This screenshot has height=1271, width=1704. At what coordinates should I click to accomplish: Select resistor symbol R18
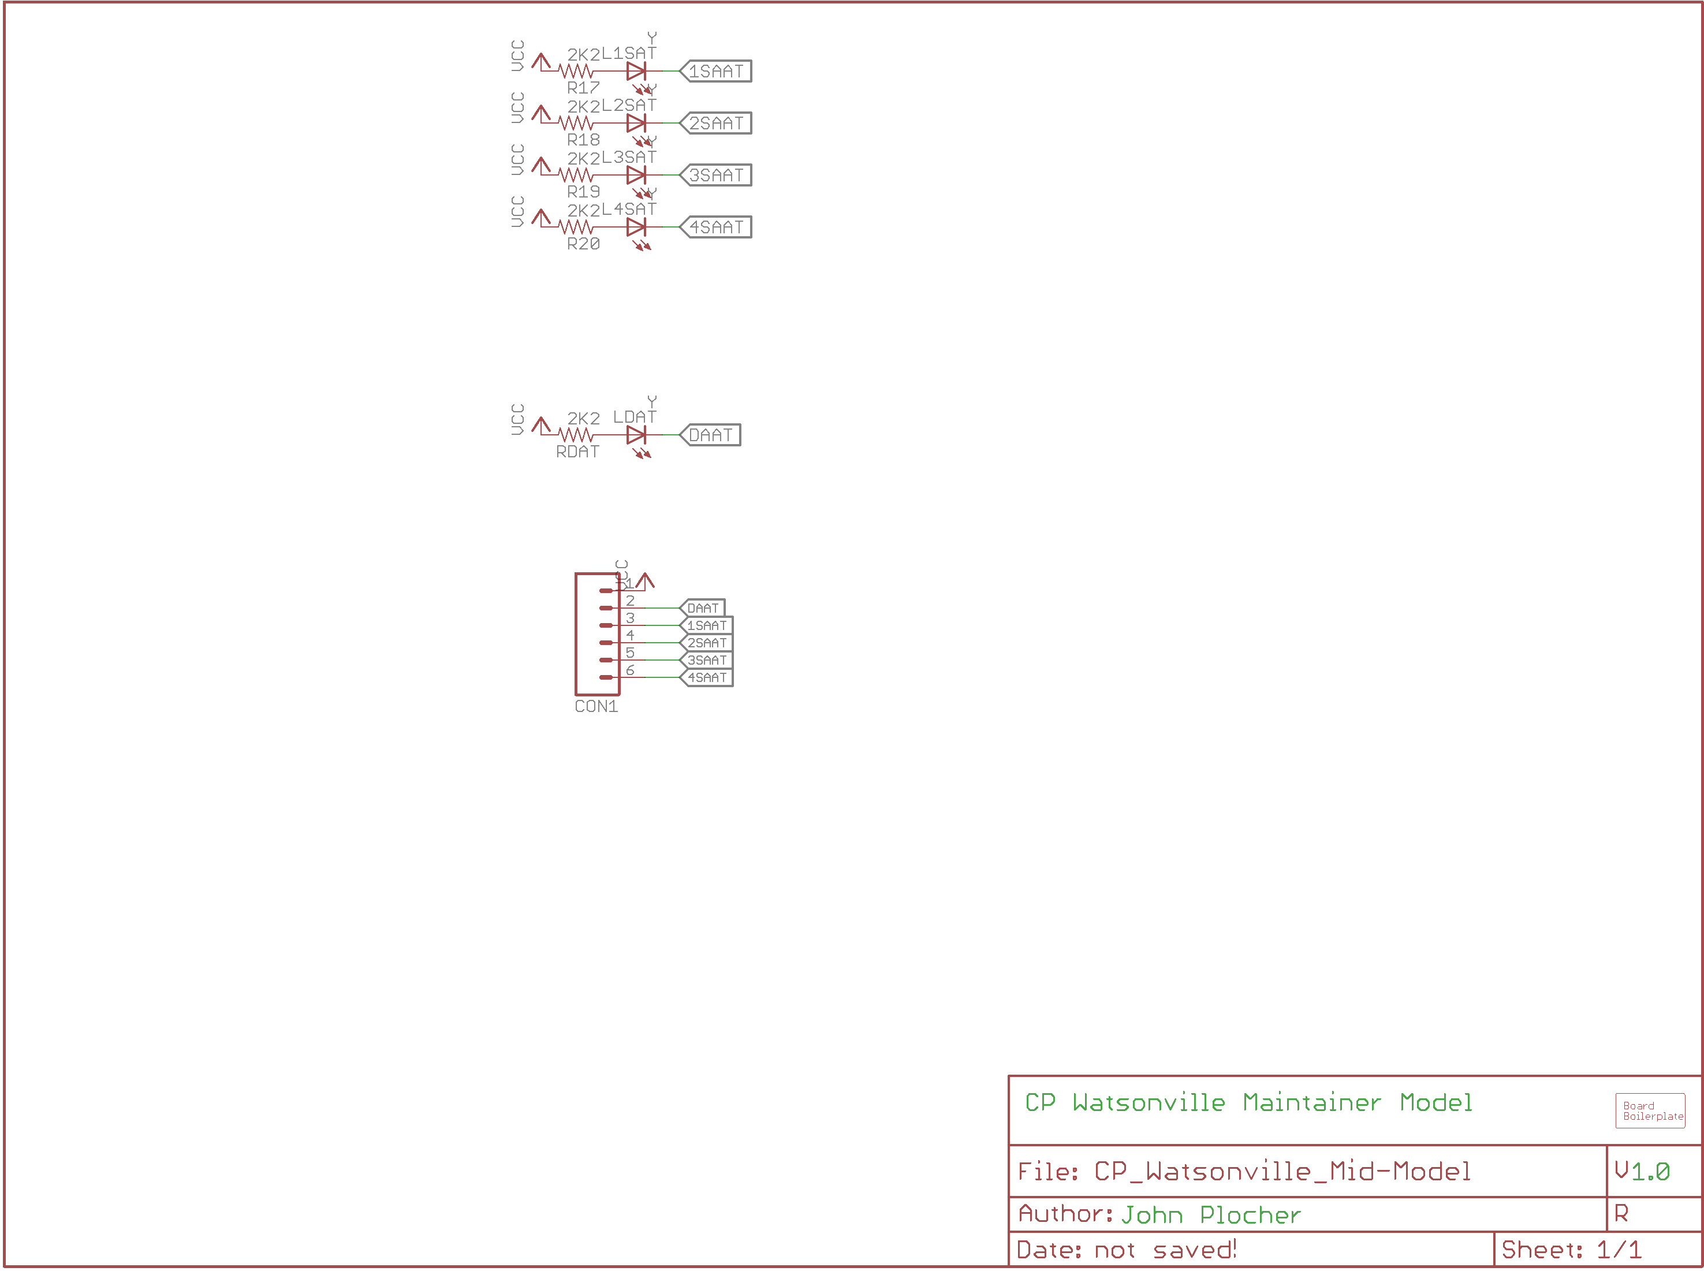[576, 123]
